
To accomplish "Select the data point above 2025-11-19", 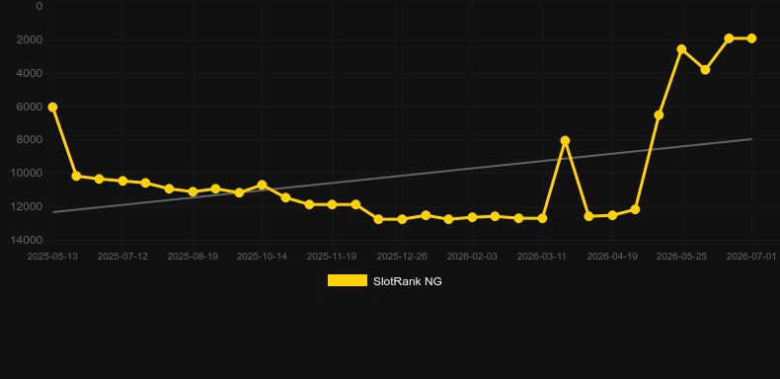I will pyautogui.click(x=332, y=204).
